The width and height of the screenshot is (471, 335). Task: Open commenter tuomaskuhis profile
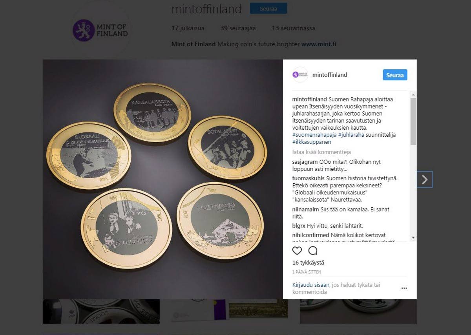click(x=309, y=178)
